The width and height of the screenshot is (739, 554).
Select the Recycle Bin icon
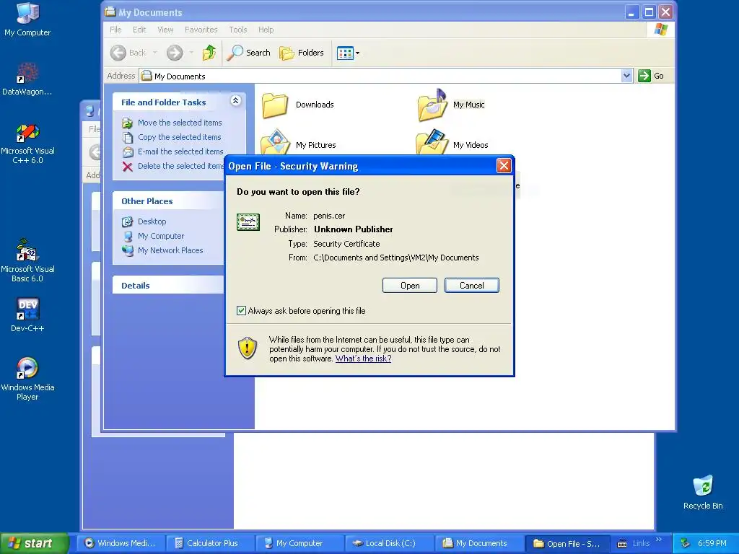[x=703, y=492]
